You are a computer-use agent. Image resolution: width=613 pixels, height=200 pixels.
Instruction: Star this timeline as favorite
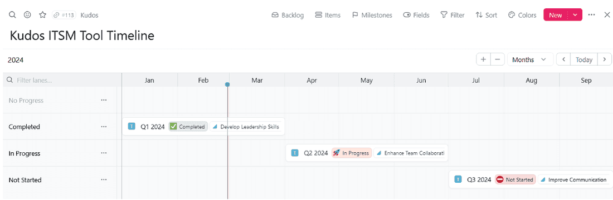pos(42,15)
